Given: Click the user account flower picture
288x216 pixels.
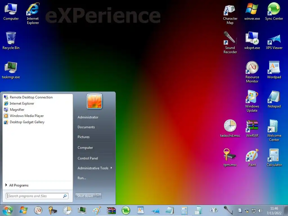Looking at the screenshot, I should (94, 101).
